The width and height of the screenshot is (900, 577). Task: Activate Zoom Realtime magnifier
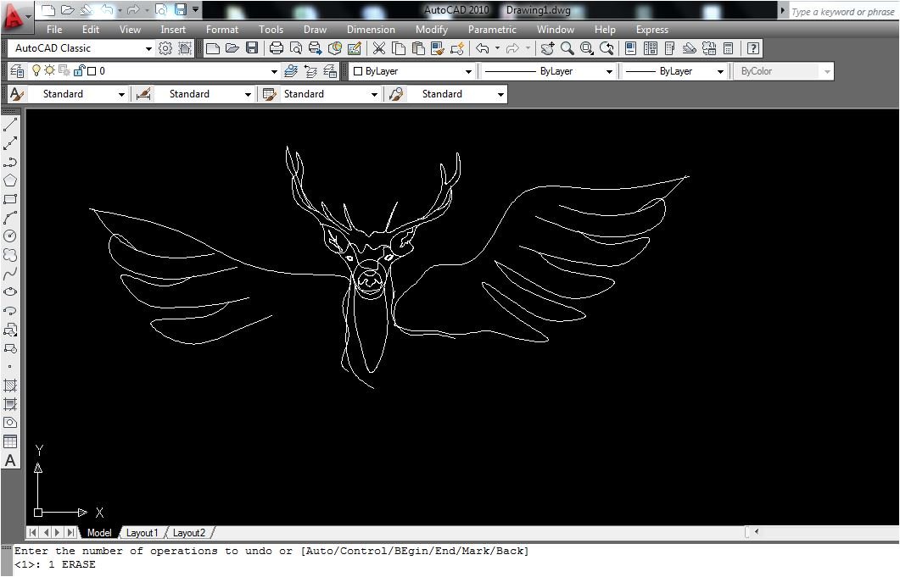click(x=567, y=48)
